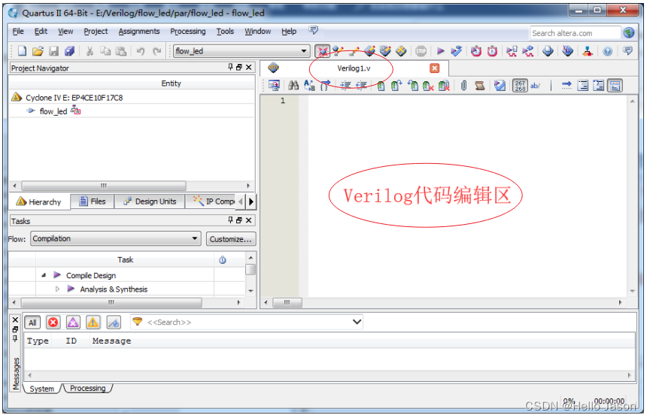Close the Project Navigator panel
Image resolution: width=647 pixels, height=418 pixels.
(x=249, y=67)
